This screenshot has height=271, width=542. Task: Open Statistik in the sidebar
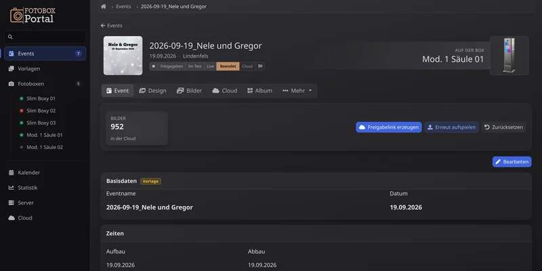(45, 188)
